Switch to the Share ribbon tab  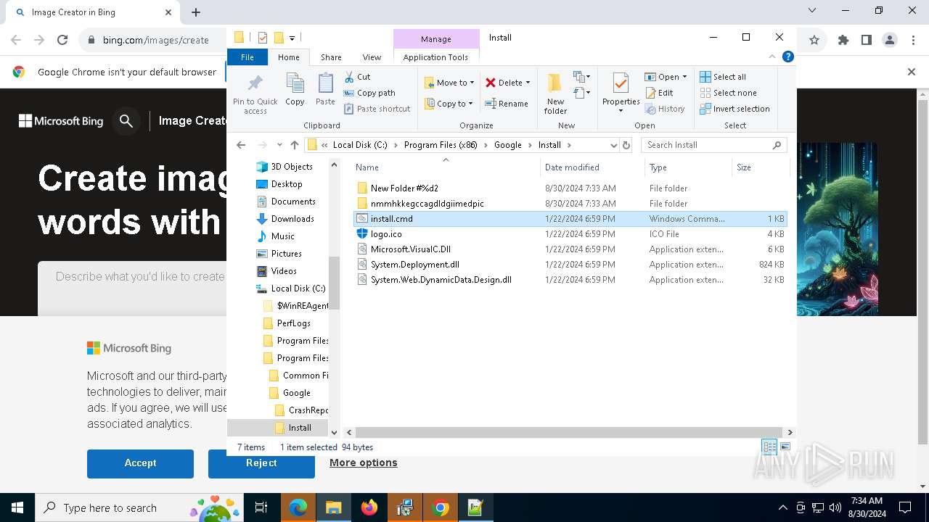pyautogui.click(x=331, y=57)
